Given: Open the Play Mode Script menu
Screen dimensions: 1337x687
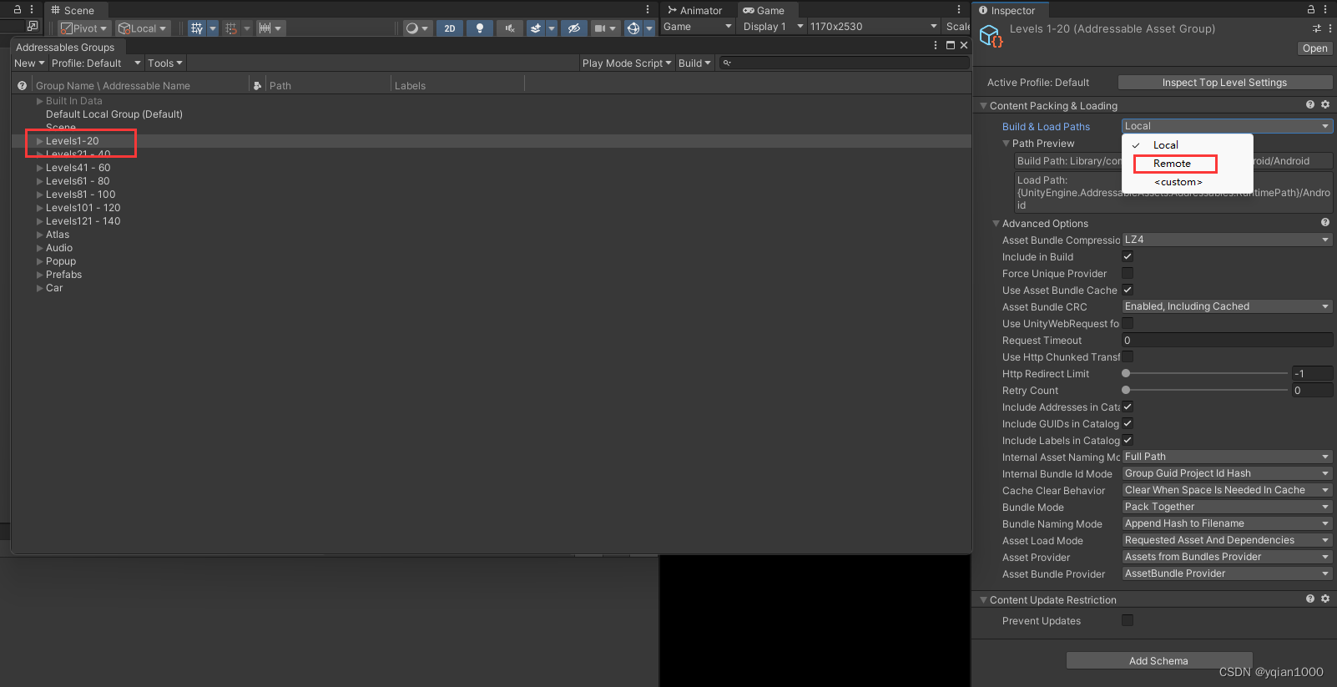Looking at the screenshot, I should coord(627,63).
